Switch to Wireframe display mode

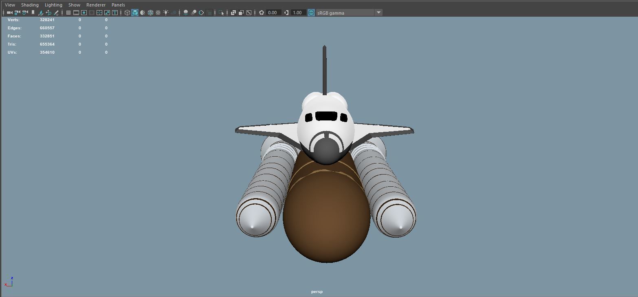click(x=127, y=13)
